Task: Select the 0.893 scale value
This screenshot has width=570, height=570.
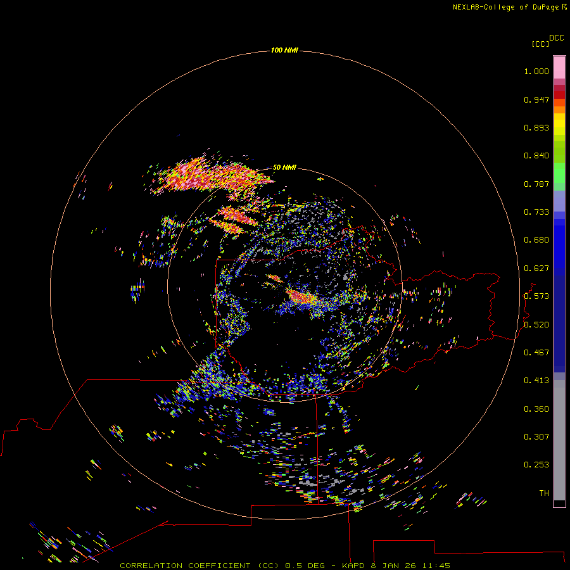Action: point(536,127)
